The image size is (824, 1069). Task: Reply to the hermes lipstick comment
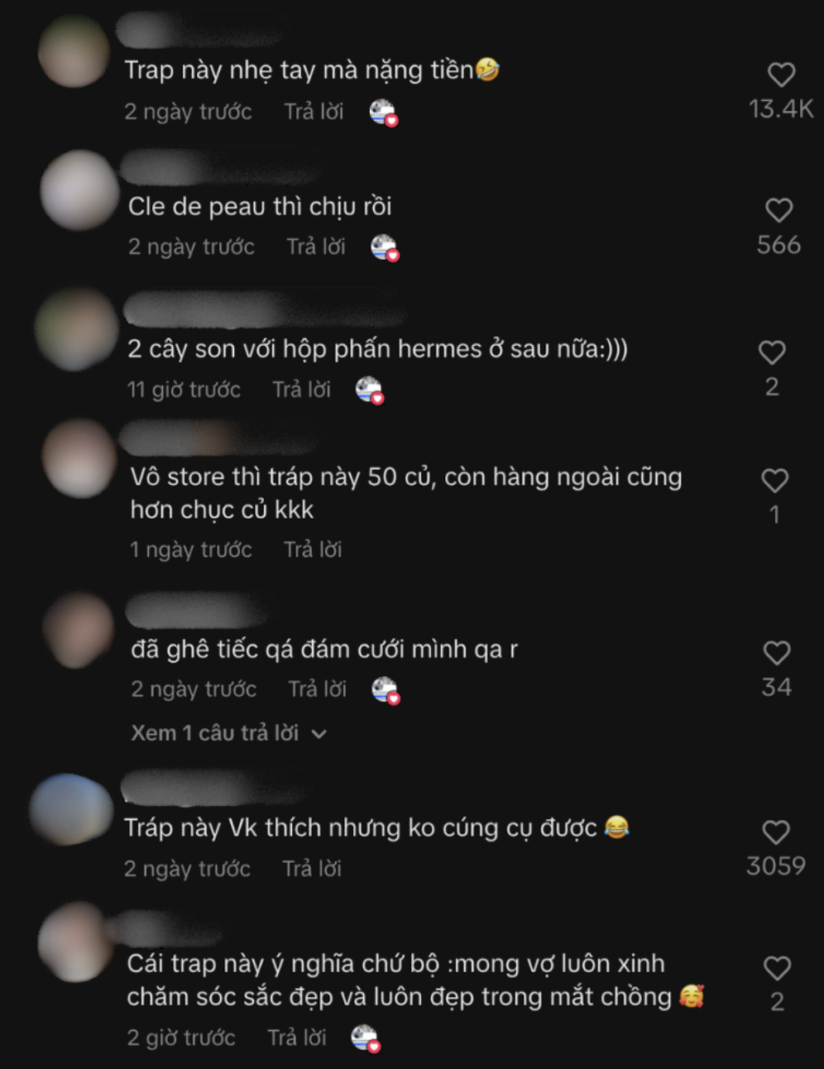(302, 390)
